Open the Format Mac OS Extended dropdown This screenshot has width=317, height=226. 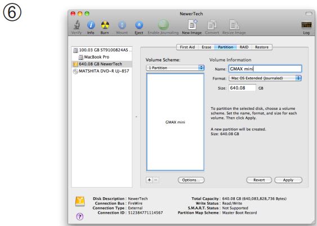[265, 78]
